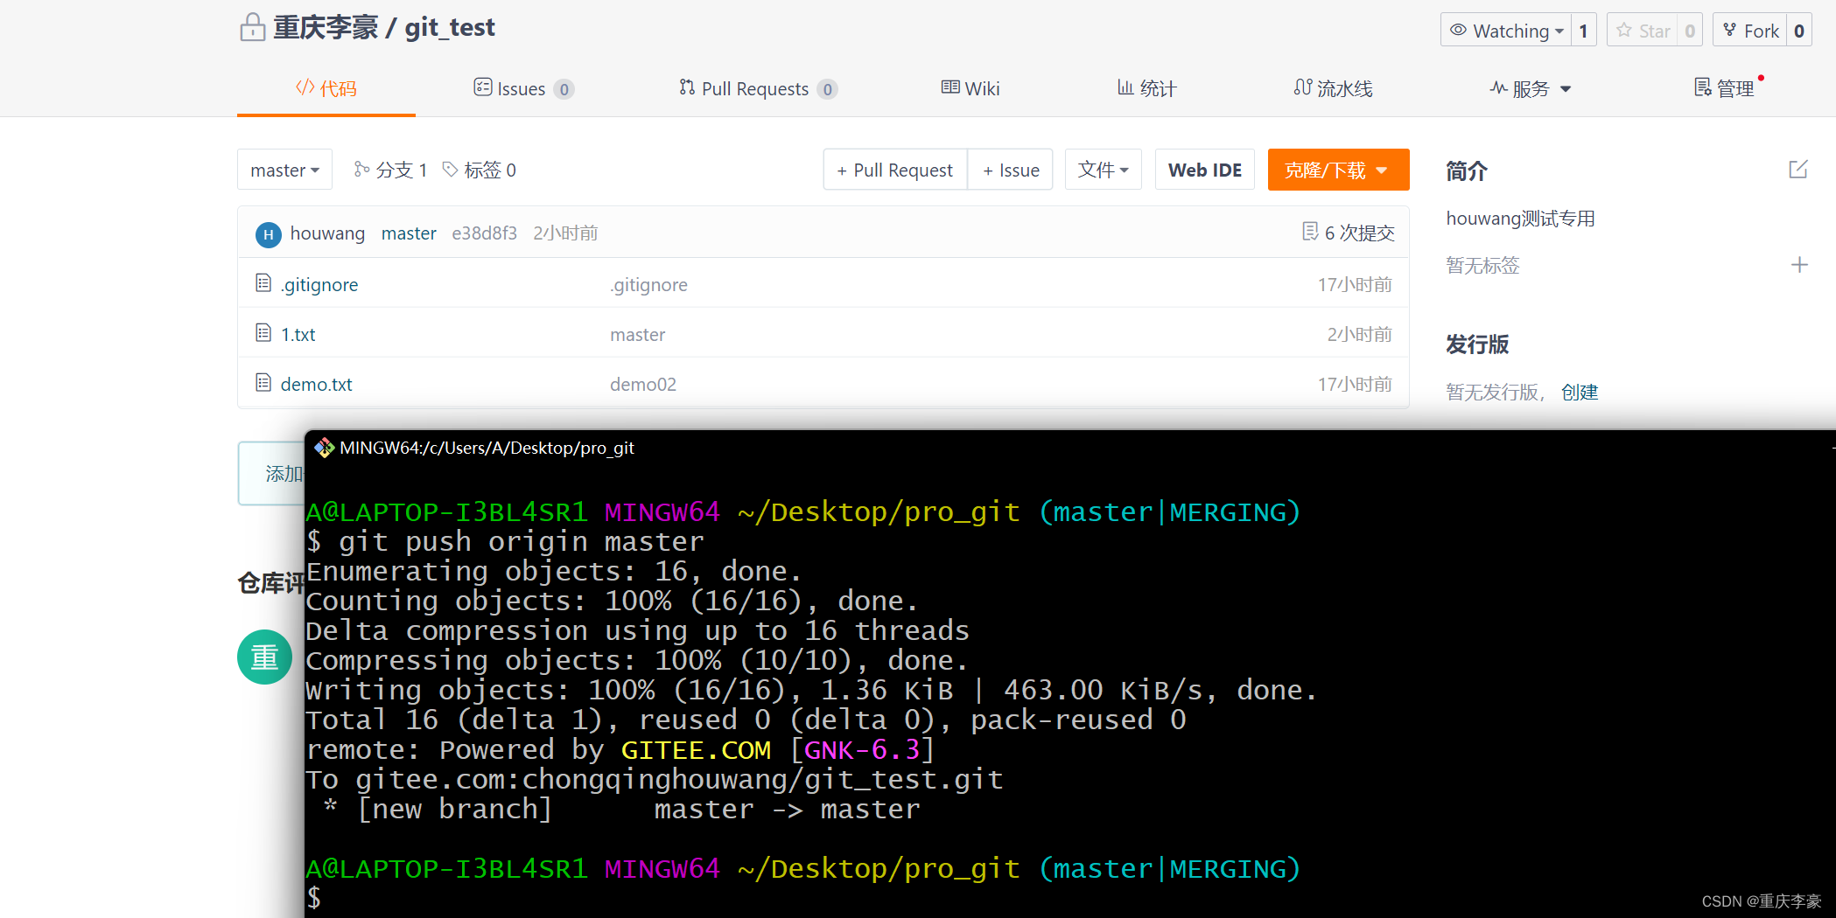Open the 1.txt file
Viewport: 1836px width, 918px height.
coord(298,335)
